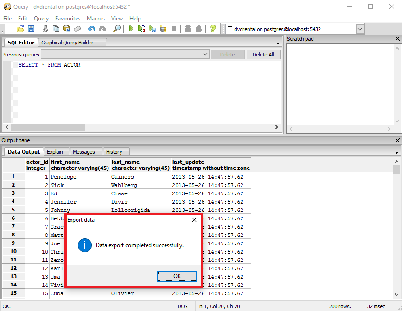Click the Explain query icon
Viewport: 402px width, 311px height.
[163, 29]
